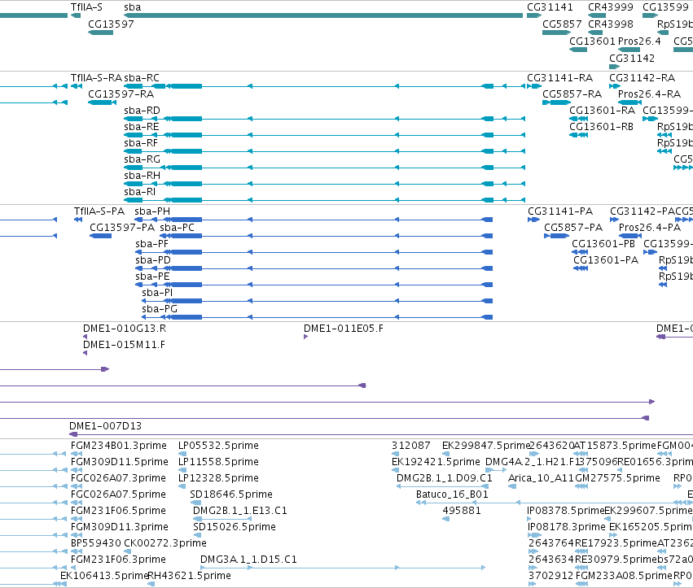The height and width of the screenshot is (588, 693).
Task: Select EST DMG3A.1_1.D15.C1
Action: click(x=248, y=560)
